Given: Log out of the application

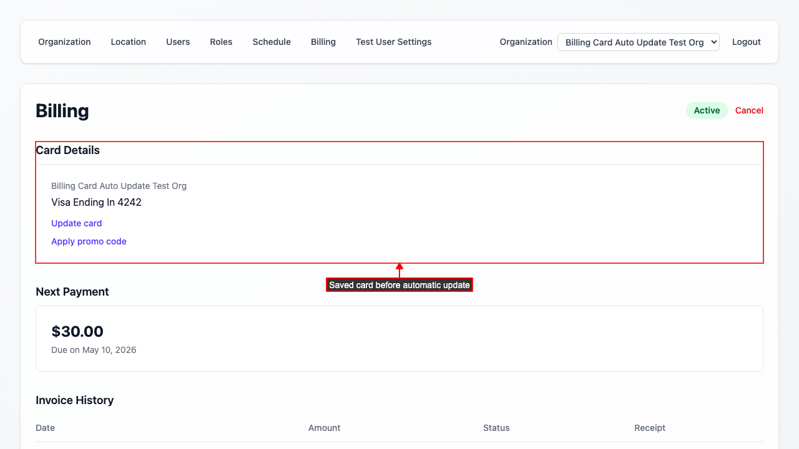Looking at the screenshot, I should click(x=746, y=42).
